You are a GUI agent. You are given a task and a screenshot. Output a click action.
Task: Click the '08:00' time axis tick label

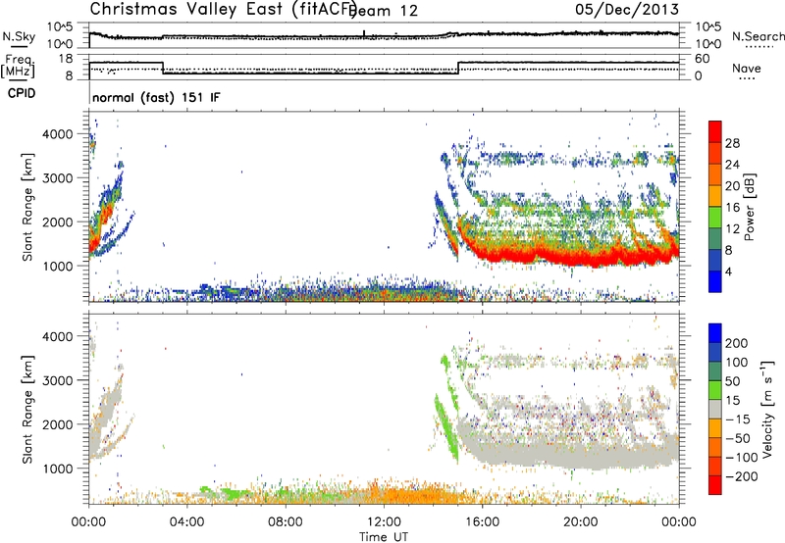pos(286,522)
